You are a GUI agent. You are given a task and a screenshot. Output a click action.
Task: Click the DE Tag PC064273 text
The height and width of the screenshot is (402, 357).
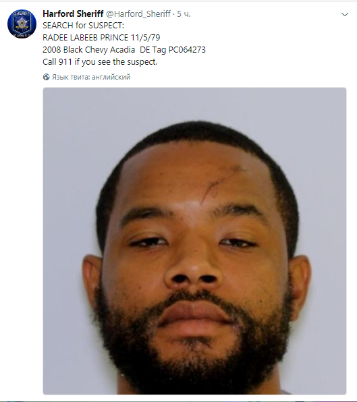(173, 49)
